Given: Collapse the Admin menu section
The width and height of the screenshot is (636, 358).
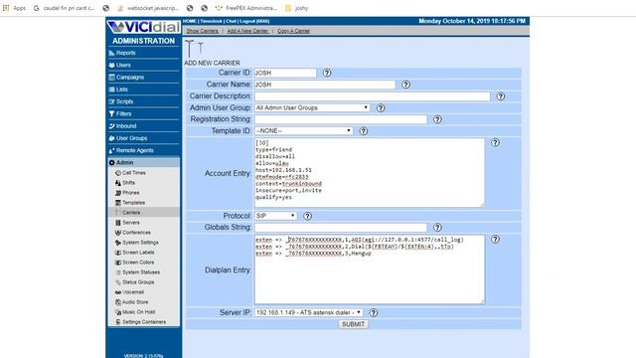Looking at the screenshot, I should [143, 162].
